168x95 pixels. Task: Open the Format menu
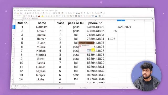[30, 11]
